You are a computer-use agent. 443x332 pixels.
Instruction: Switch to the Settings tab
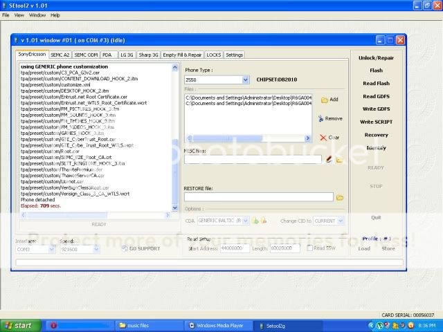234,55
